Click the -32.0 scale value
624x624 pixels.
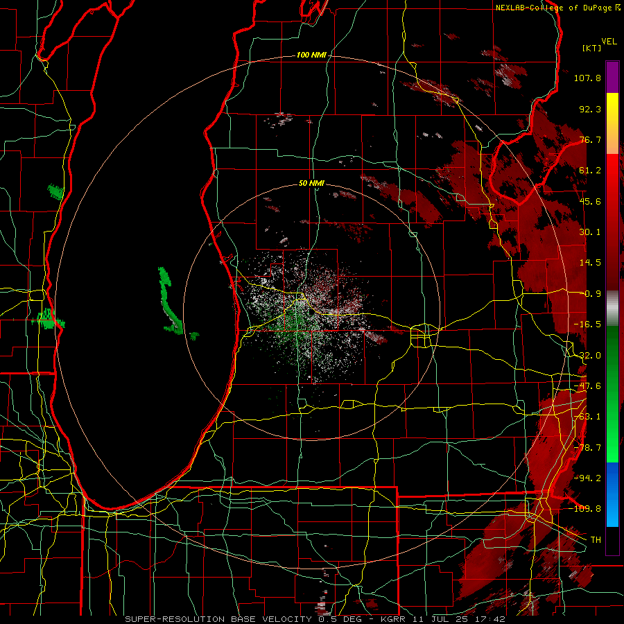coord(587,356)
